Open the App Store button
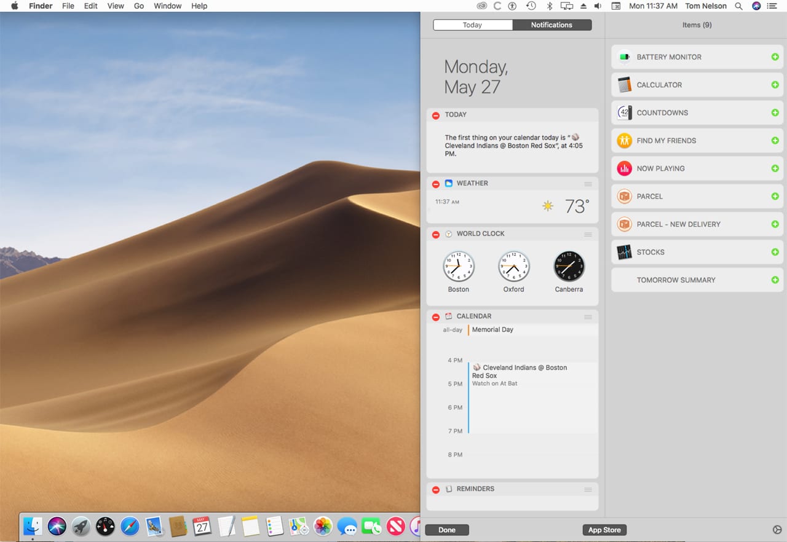 pyautogui.click(x=604, y=530)
